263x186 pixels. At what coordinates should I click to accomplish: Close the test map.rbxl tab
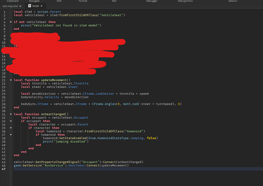pyautogui.click(x=20, y=6)
